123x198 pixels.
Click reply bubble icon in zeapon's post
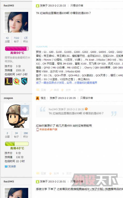tap(38, 173)
